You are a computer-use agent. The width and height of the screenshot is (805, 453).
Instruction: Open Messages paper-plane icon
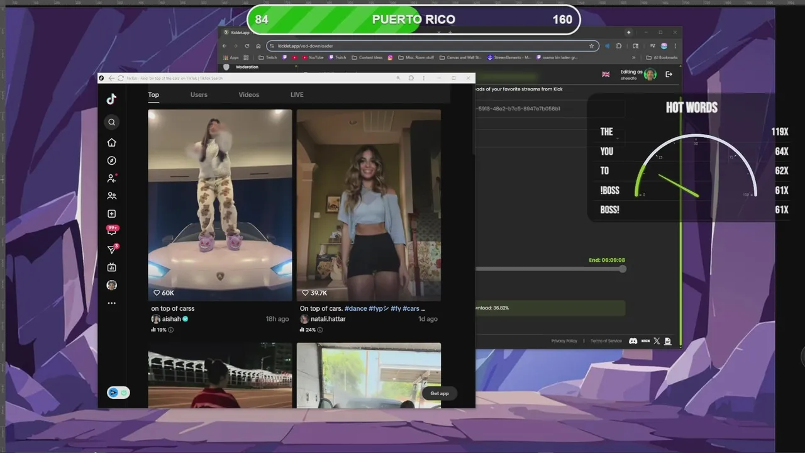tap(112, 250)
